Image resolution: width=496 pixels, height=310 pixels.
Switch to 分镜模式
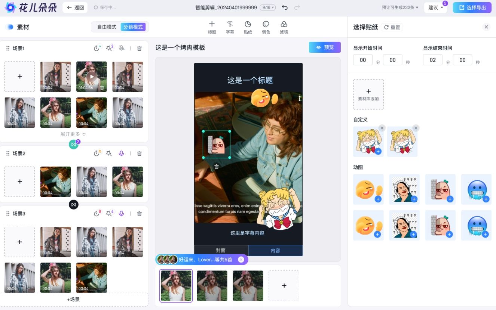(133, 27)
